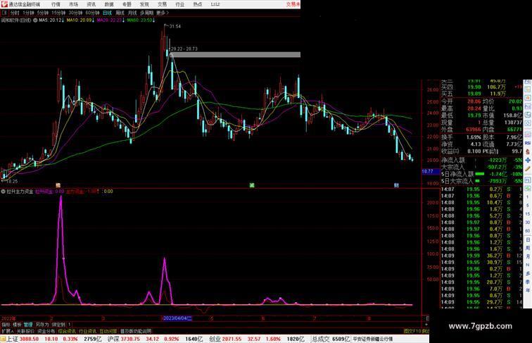Image resolution: width=532 pixels, height=343 pixels.
Task: Click the MA10 20.89 indicator label
Action: point(80,20)
